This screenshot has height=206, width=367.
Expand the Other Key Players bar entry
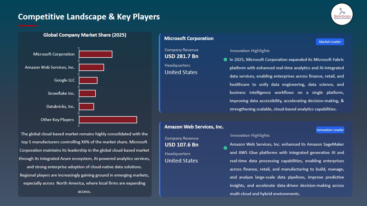(108, 120)
